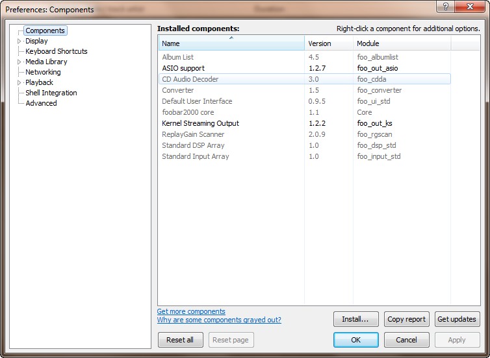Open the Playback preferences page
This screenshot has width=490, height=358.
(40, 82)
